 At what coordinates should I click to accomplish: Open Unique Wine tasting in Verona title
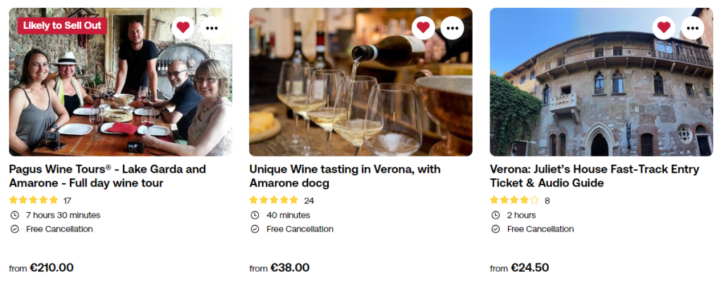click(x=344, y=176)
